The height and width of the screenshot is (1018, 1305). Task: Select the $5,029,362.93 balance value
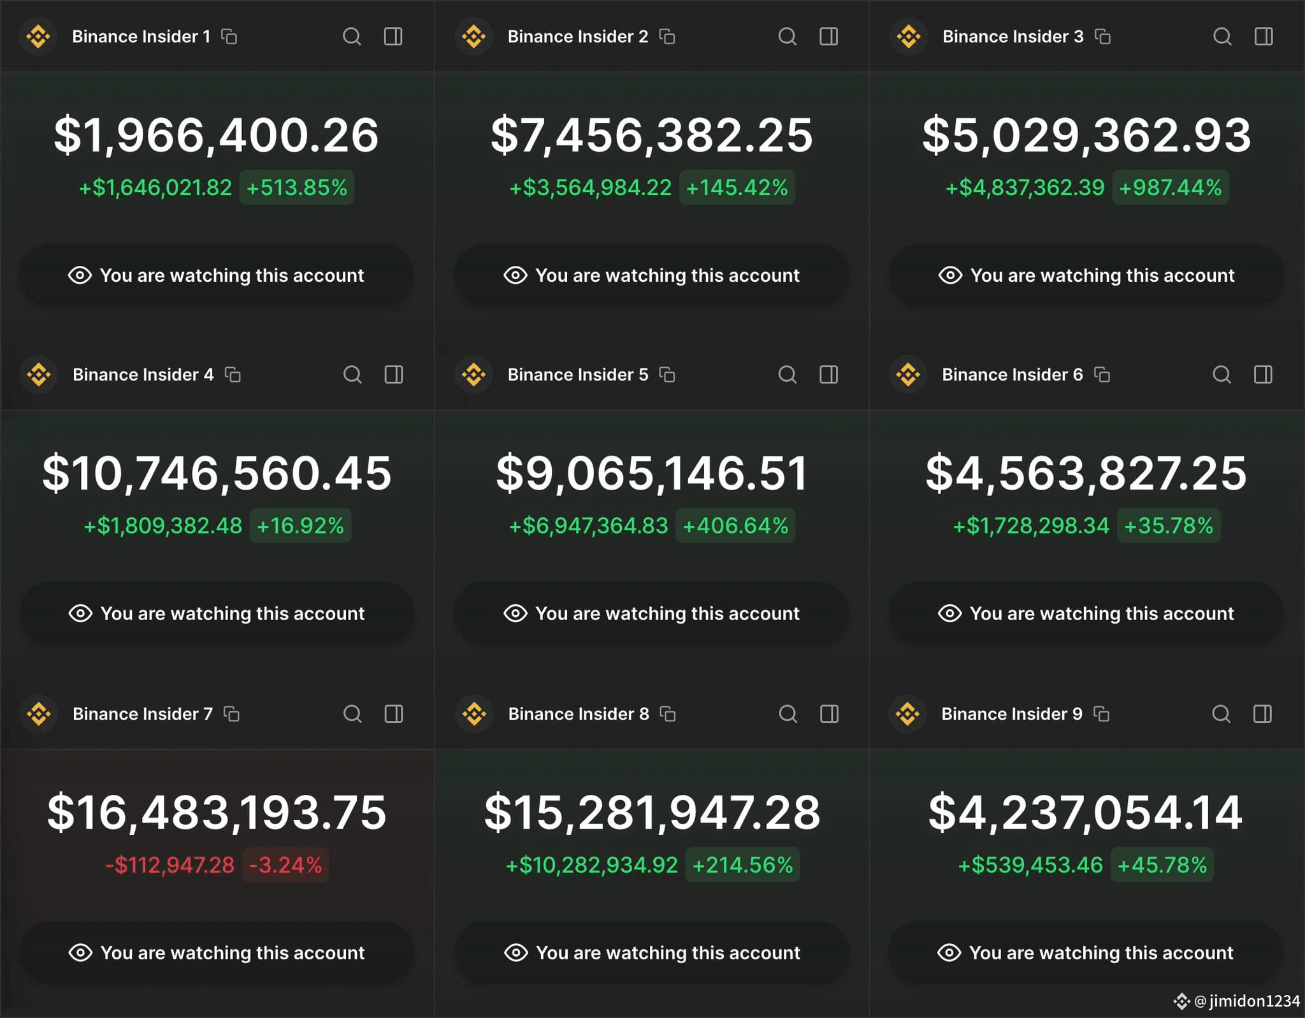point(1086,135)
